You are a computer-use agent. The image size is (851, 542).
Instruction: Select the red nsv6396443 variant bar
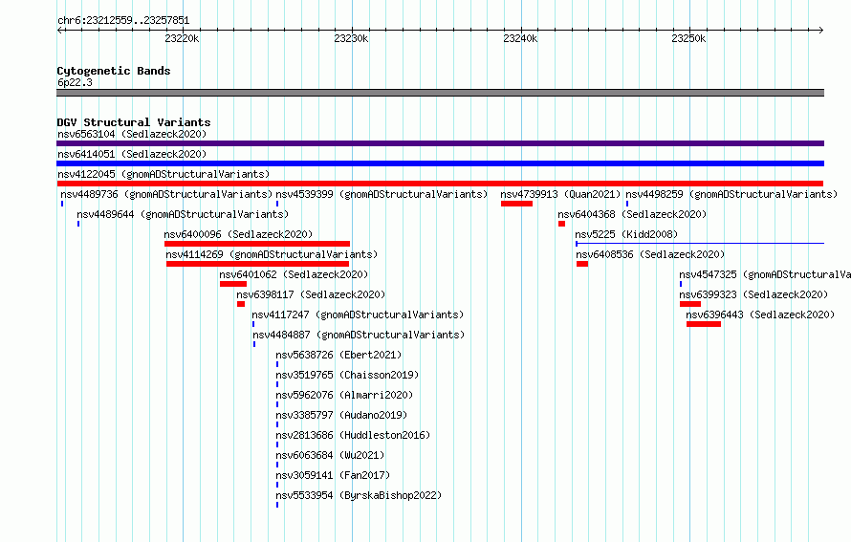tap(704, 324)
